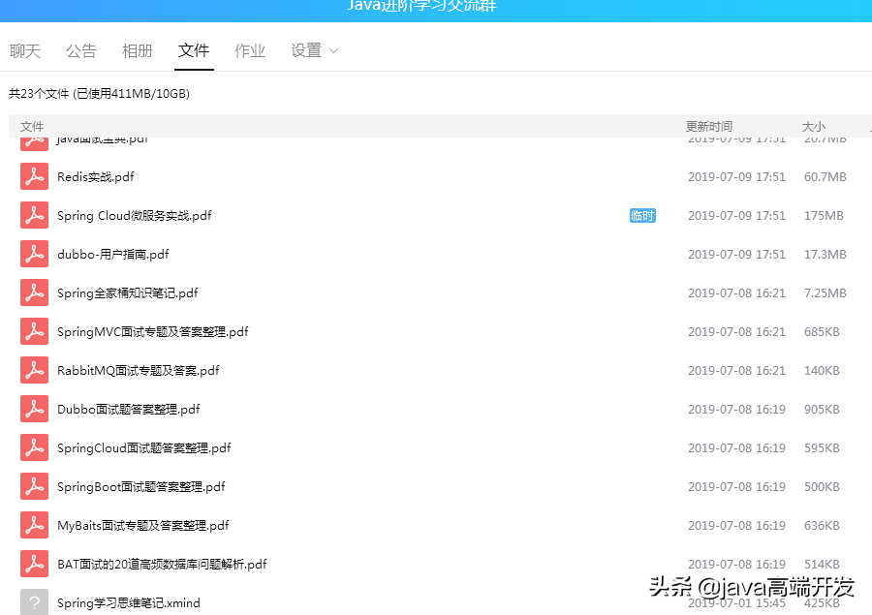Switch to the 相册 tab
This screenshot has height=615, width=872.
[138, 50]
